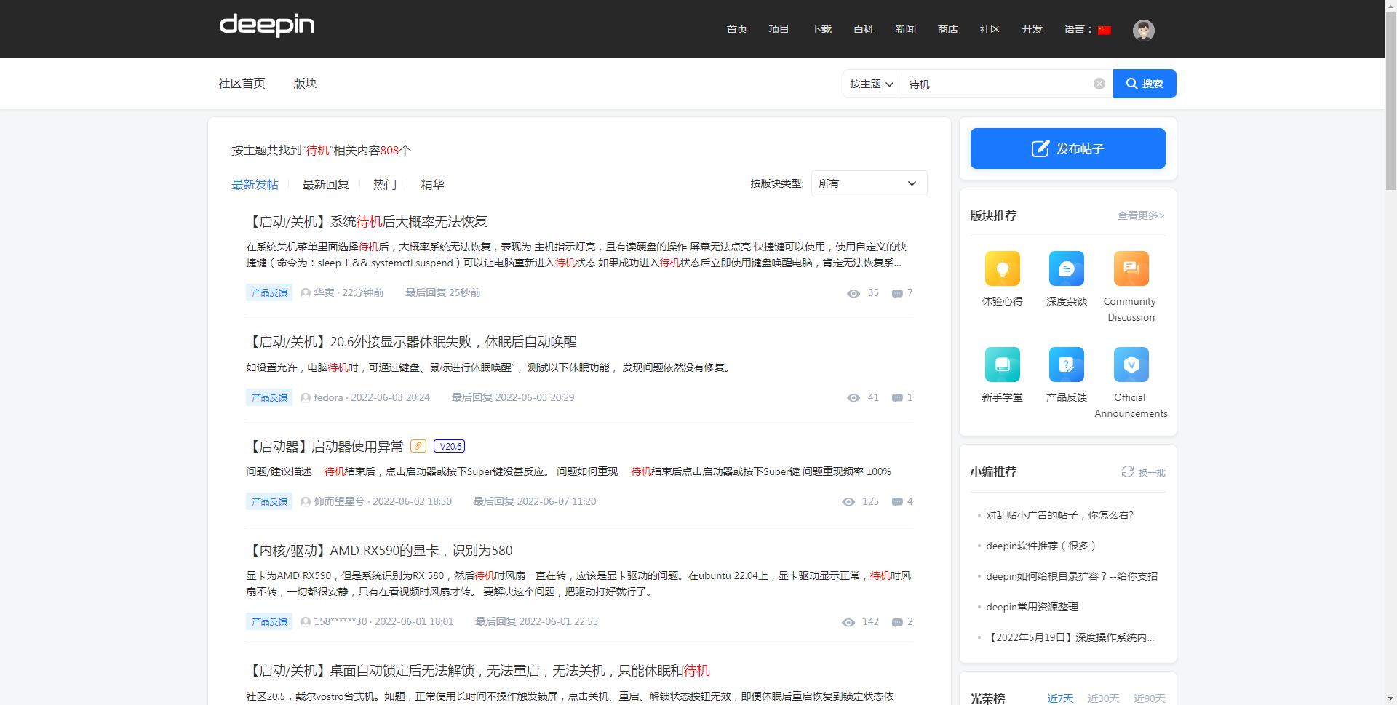The height and width of the screenshot is (705, 1397).
Task: Open Official Announcements board icon
Action: [x=1130, y=365]
